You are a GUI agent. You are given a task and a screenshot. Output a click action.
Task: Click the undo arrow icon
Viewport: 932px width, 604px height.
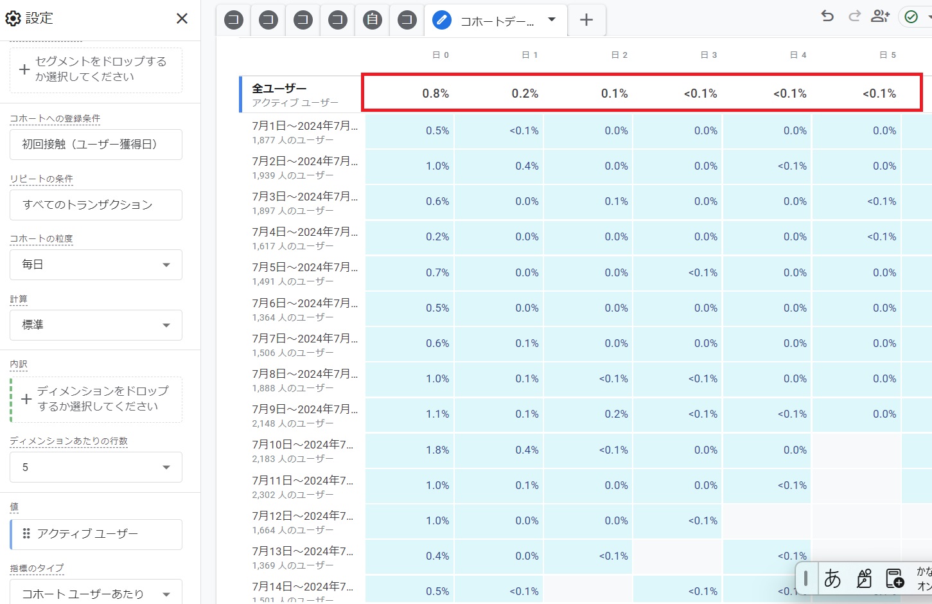pos(827,17)
